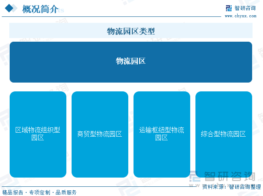Viewport: 263px width, 196px height.
Task: Click the 智研咨询 brand name at top right
Action: [x=245, y=8]
